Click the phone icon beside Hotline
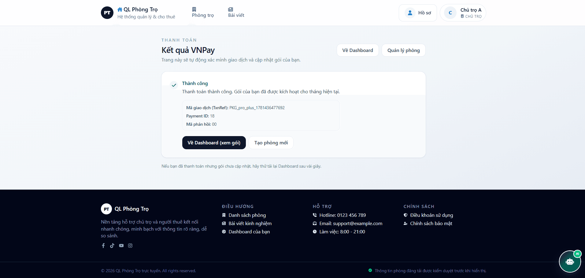Viewport: 585px width, 278px height. point(315,215)
